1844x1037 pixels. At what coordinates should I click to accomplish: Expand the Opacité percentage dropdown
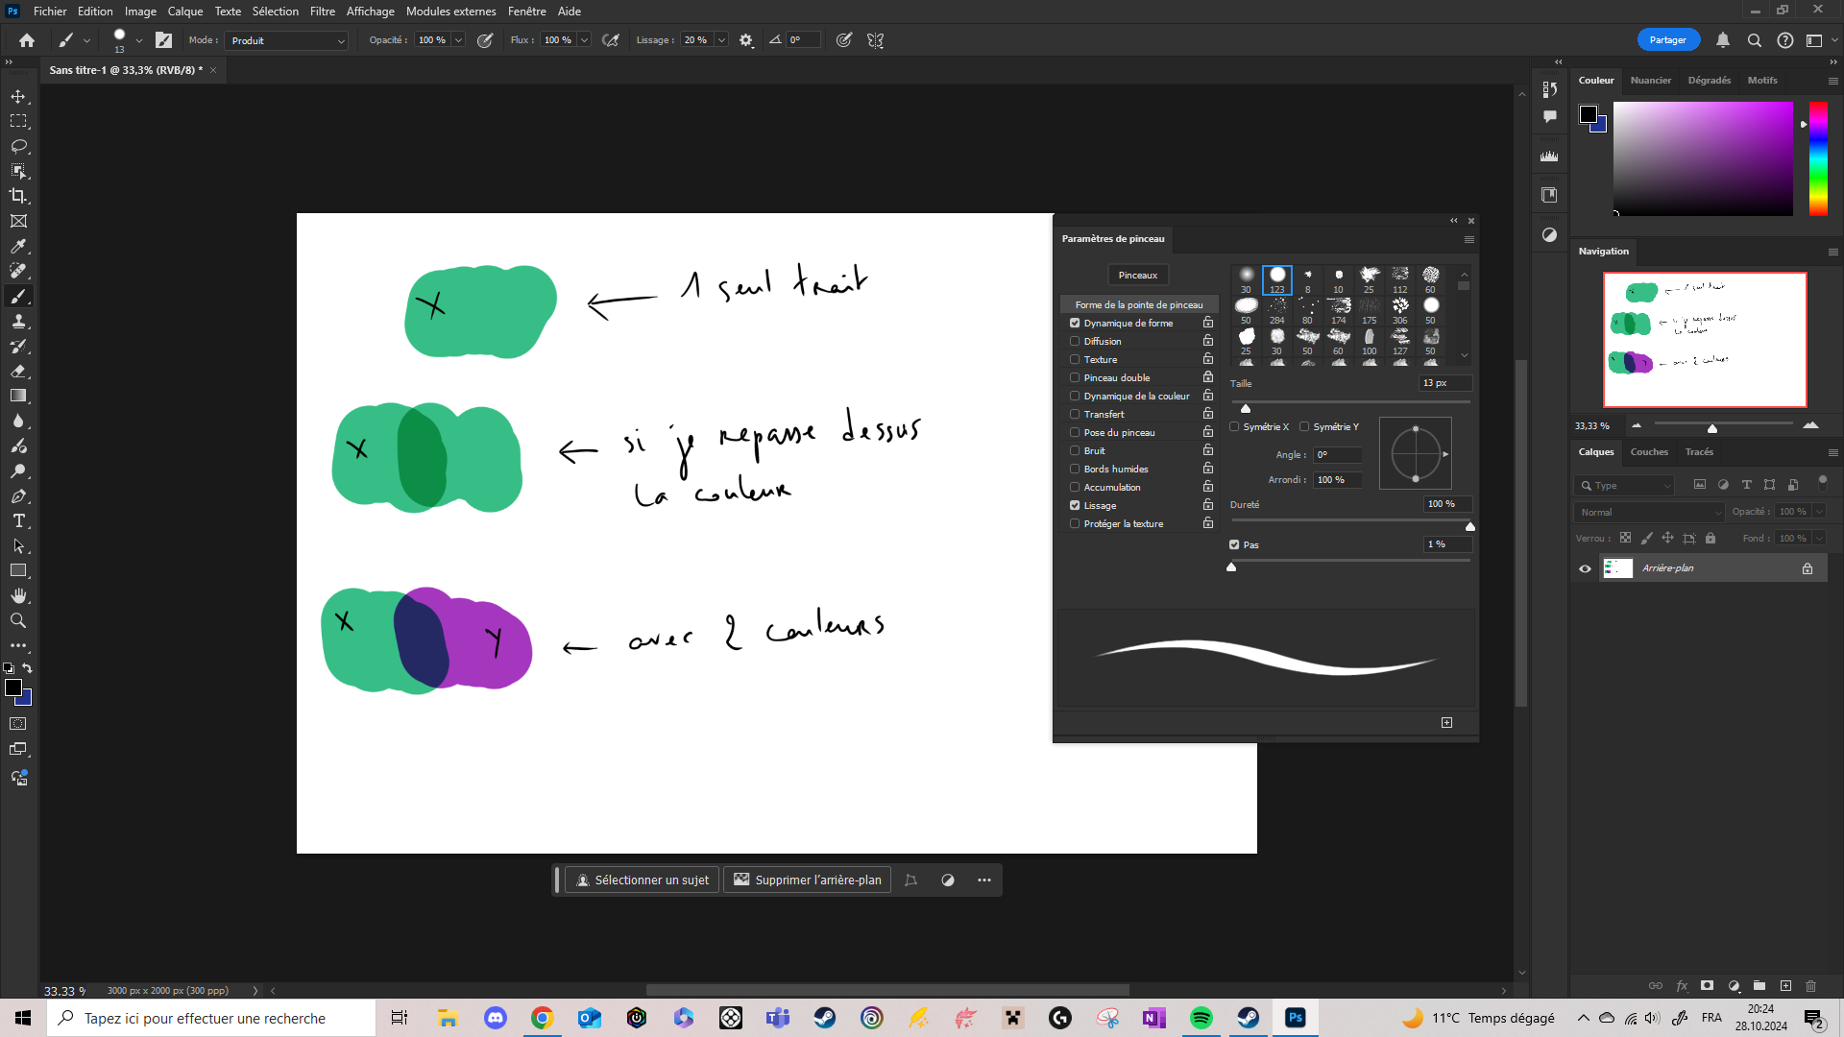[459, 40]
